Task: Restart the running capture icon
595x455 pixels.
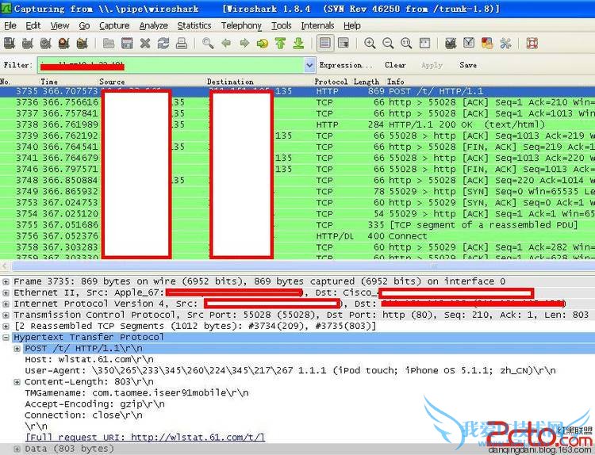Action: [x=82, y=44]
